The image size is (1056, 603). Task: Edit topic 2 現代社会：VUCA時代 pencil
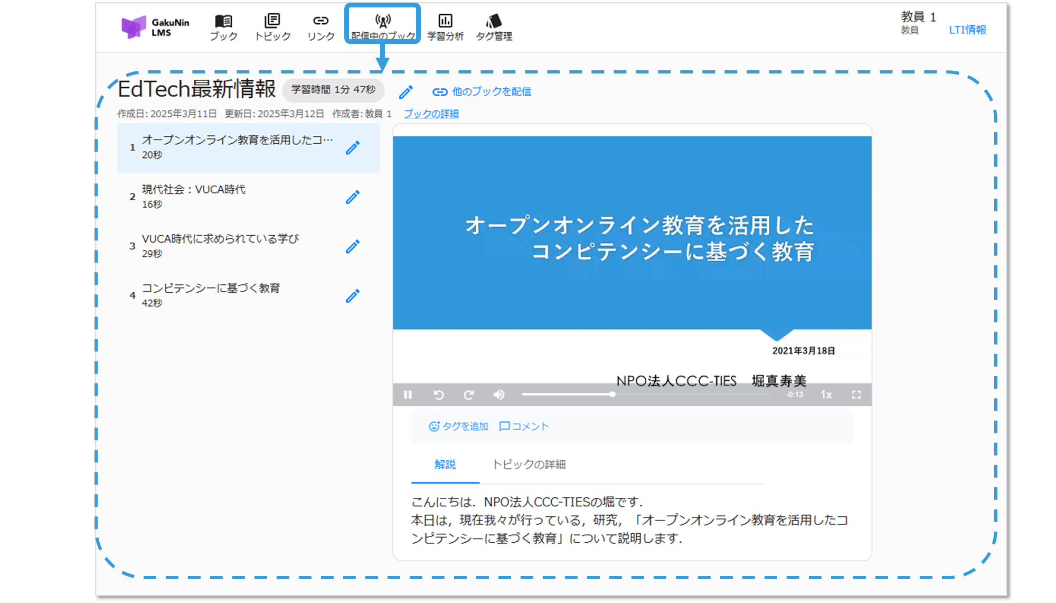(353, 197)
